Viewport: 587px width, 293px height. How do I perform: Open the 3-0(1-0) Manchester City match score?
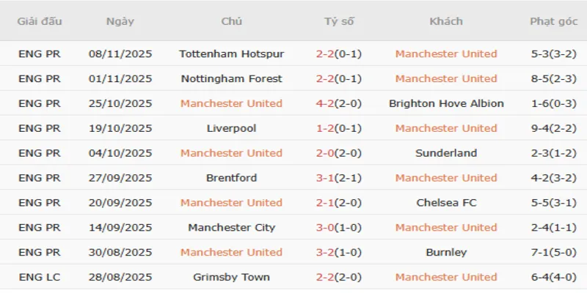pos(340,228)
